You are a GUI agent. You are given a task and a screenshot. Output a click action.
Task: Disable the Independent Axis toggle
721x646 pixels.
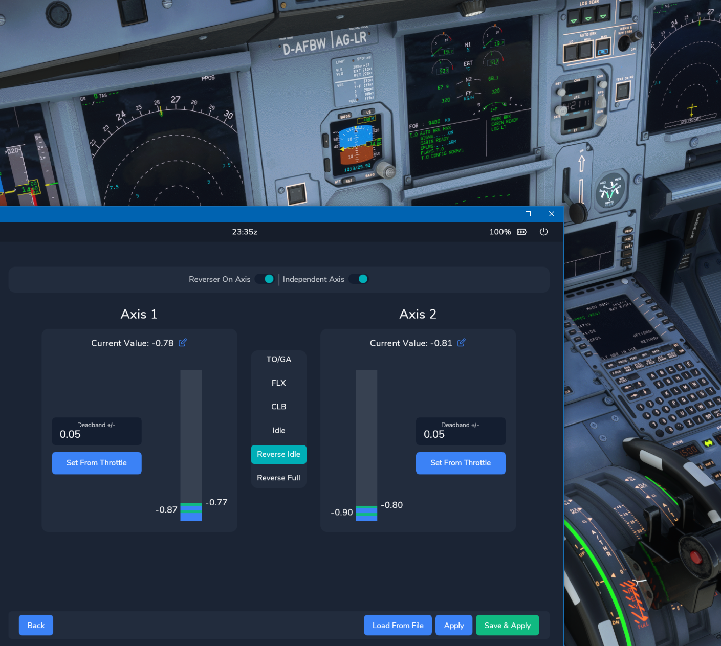pyautogui.click(x=359, y=279)
